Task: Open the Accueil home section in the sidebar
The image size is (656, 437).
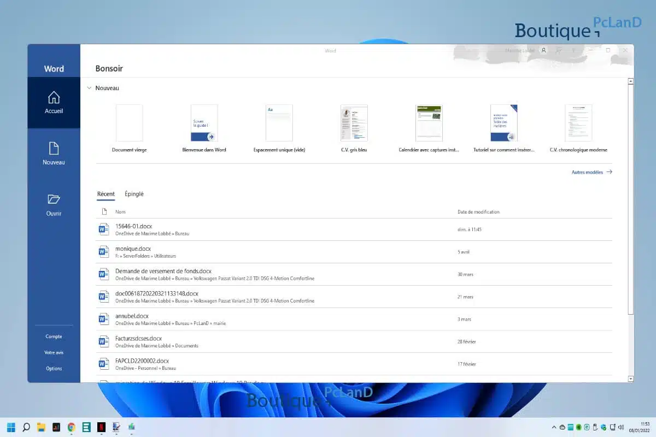Action: 54,103
